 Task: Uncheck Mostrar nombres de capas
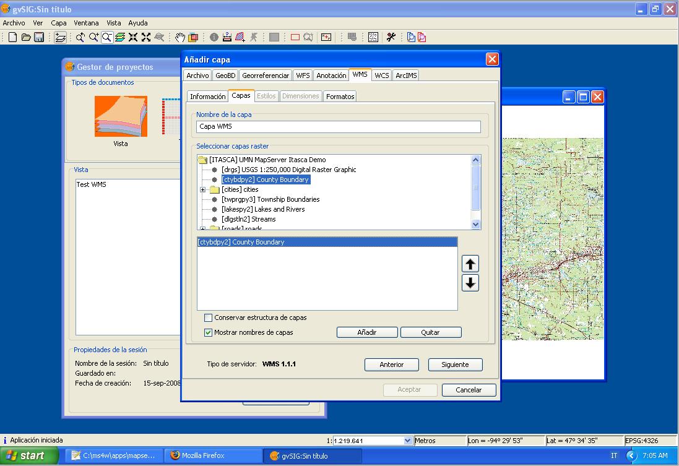(209, 332)
